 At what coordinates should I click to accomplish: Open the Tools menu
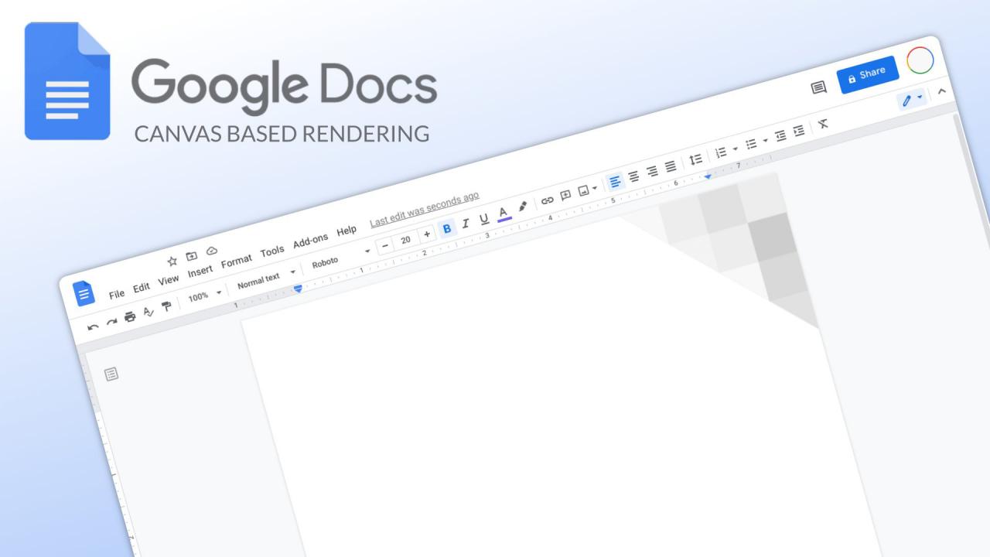272,251
